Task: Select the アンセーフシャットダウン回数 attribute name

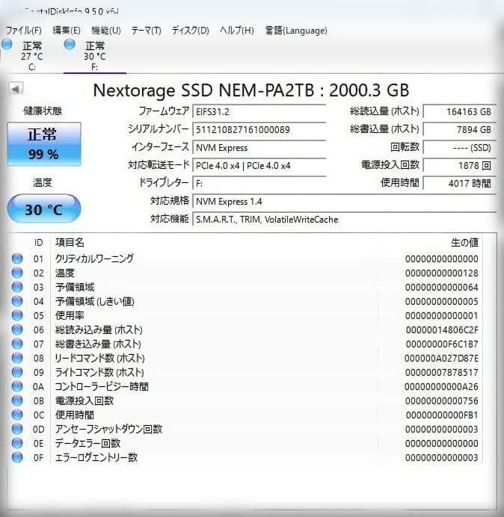Action: pyautogui.click(x=108, y=429)
